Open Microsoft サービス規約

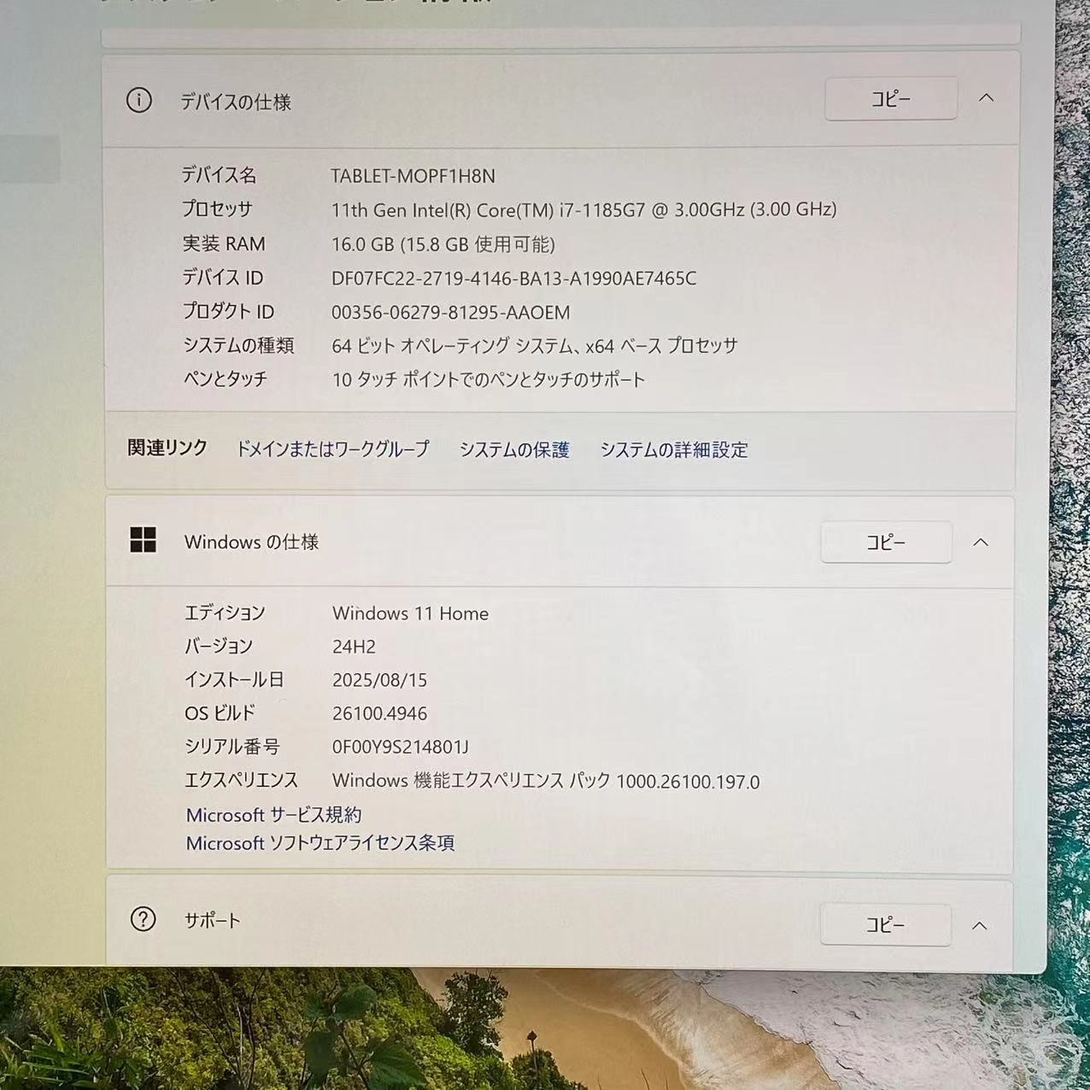click(x=274, y=815)
